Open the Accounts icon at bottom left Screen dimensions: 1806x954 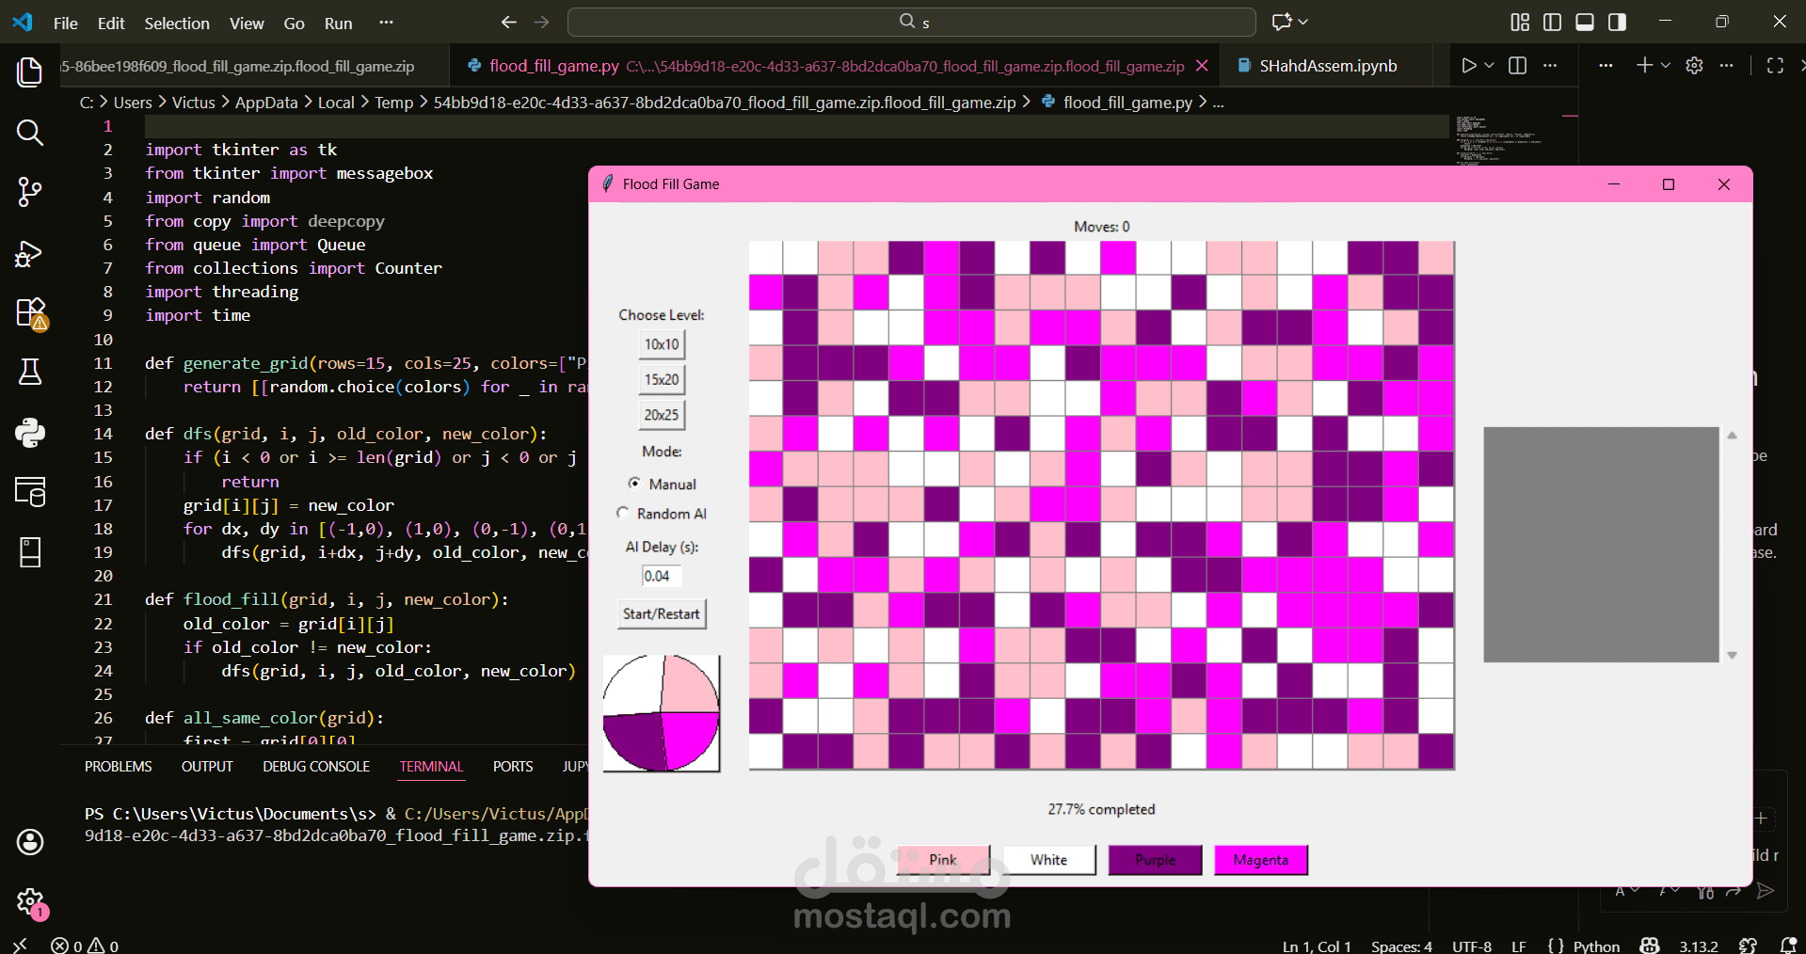tap(30, 843)
